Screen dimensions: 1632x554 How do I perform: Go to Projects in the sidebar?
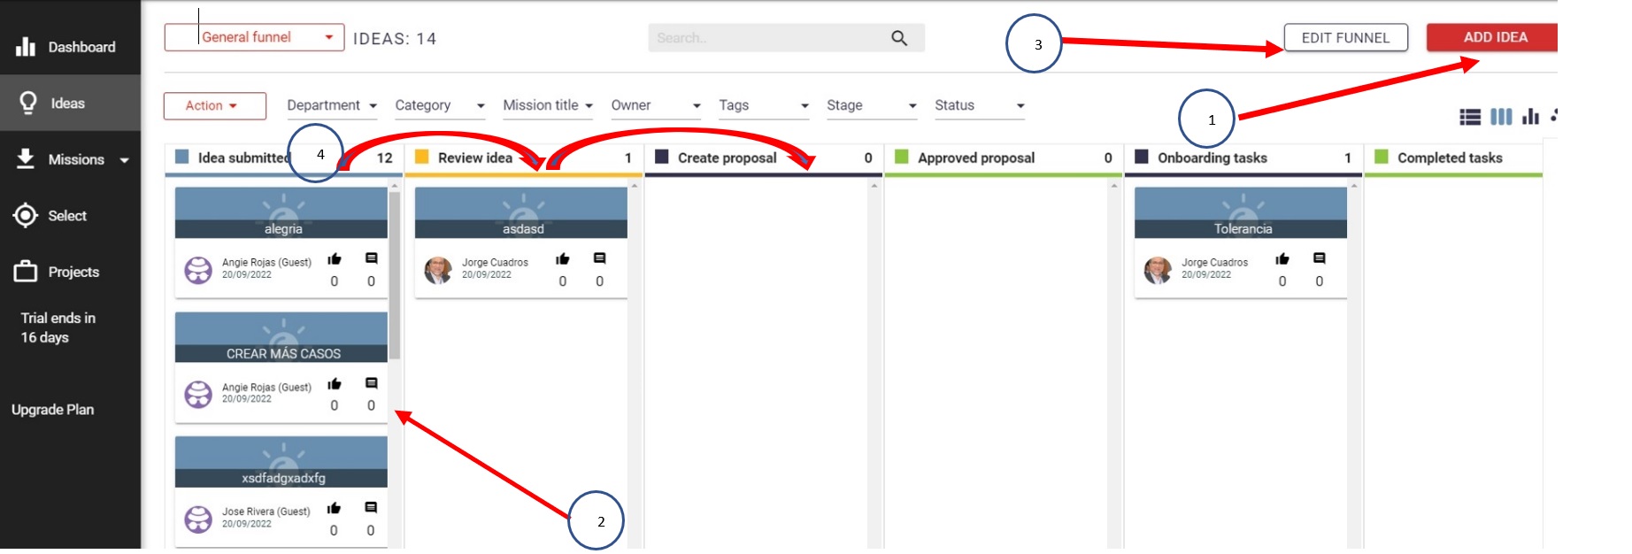[x=70, y=272]
